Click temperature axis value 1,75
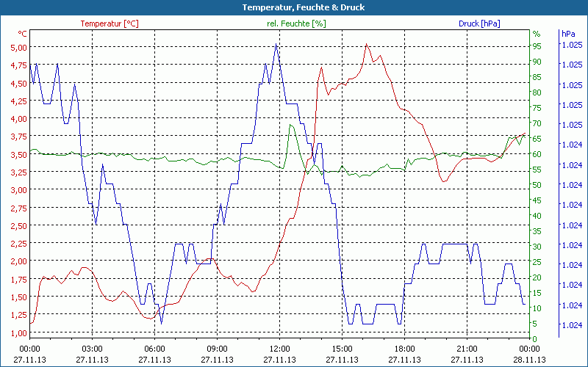 click(19, 280)
